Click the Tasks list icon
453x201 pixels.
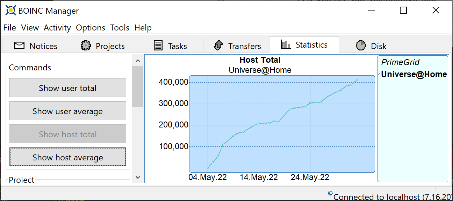click(158, 46)
